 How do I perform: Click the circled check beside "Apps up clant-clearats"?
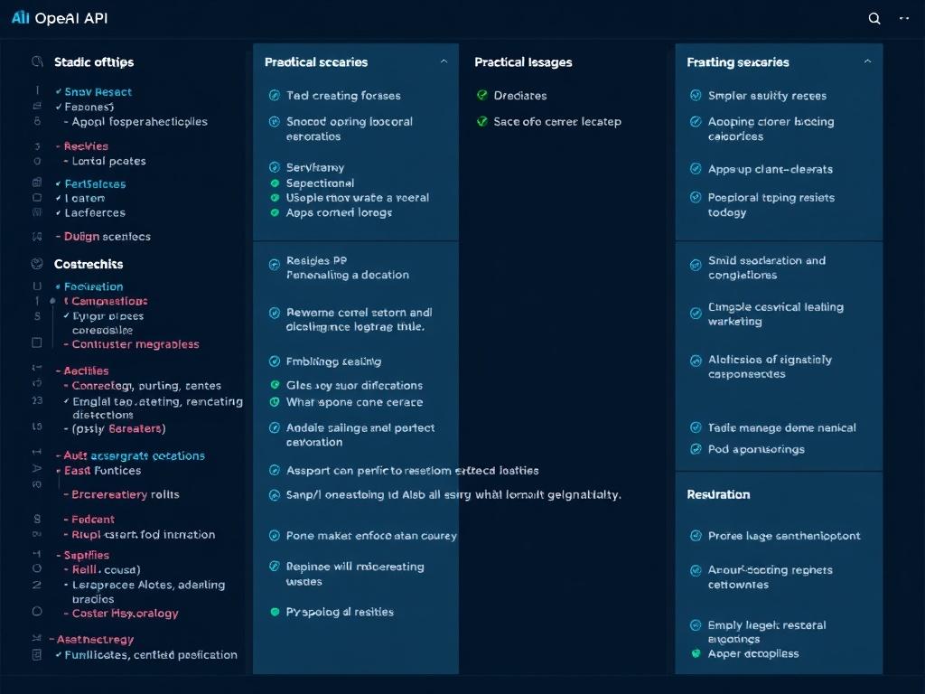tap(695, 169)
